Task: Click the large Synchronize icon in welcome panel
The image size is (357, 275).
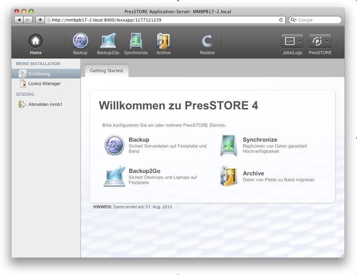Action: (x=228, y=145)
